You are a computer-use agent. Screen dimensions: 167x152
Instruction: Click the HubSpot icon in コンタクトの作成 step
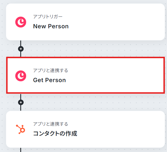pyautogui.click(x=21, y=129)
